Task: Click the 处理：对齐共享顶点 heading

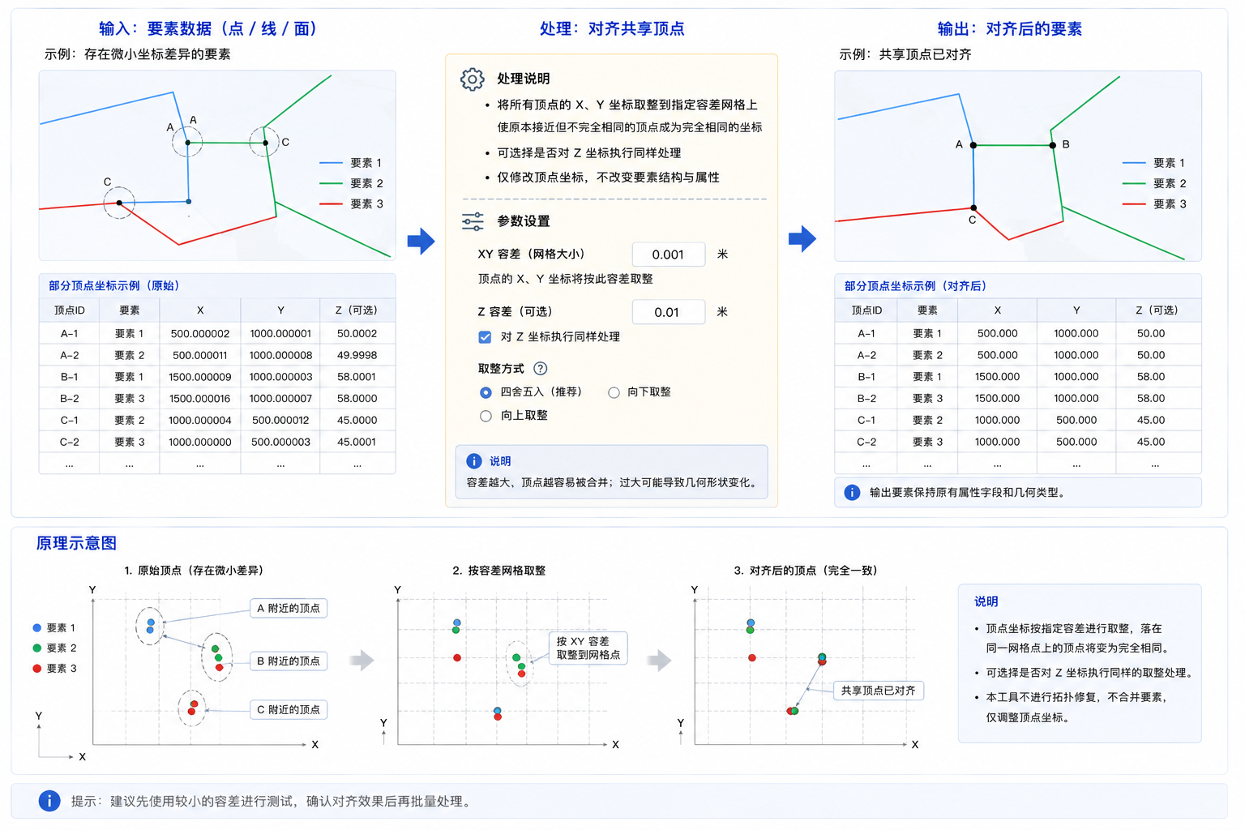Action: click(612, 28)
